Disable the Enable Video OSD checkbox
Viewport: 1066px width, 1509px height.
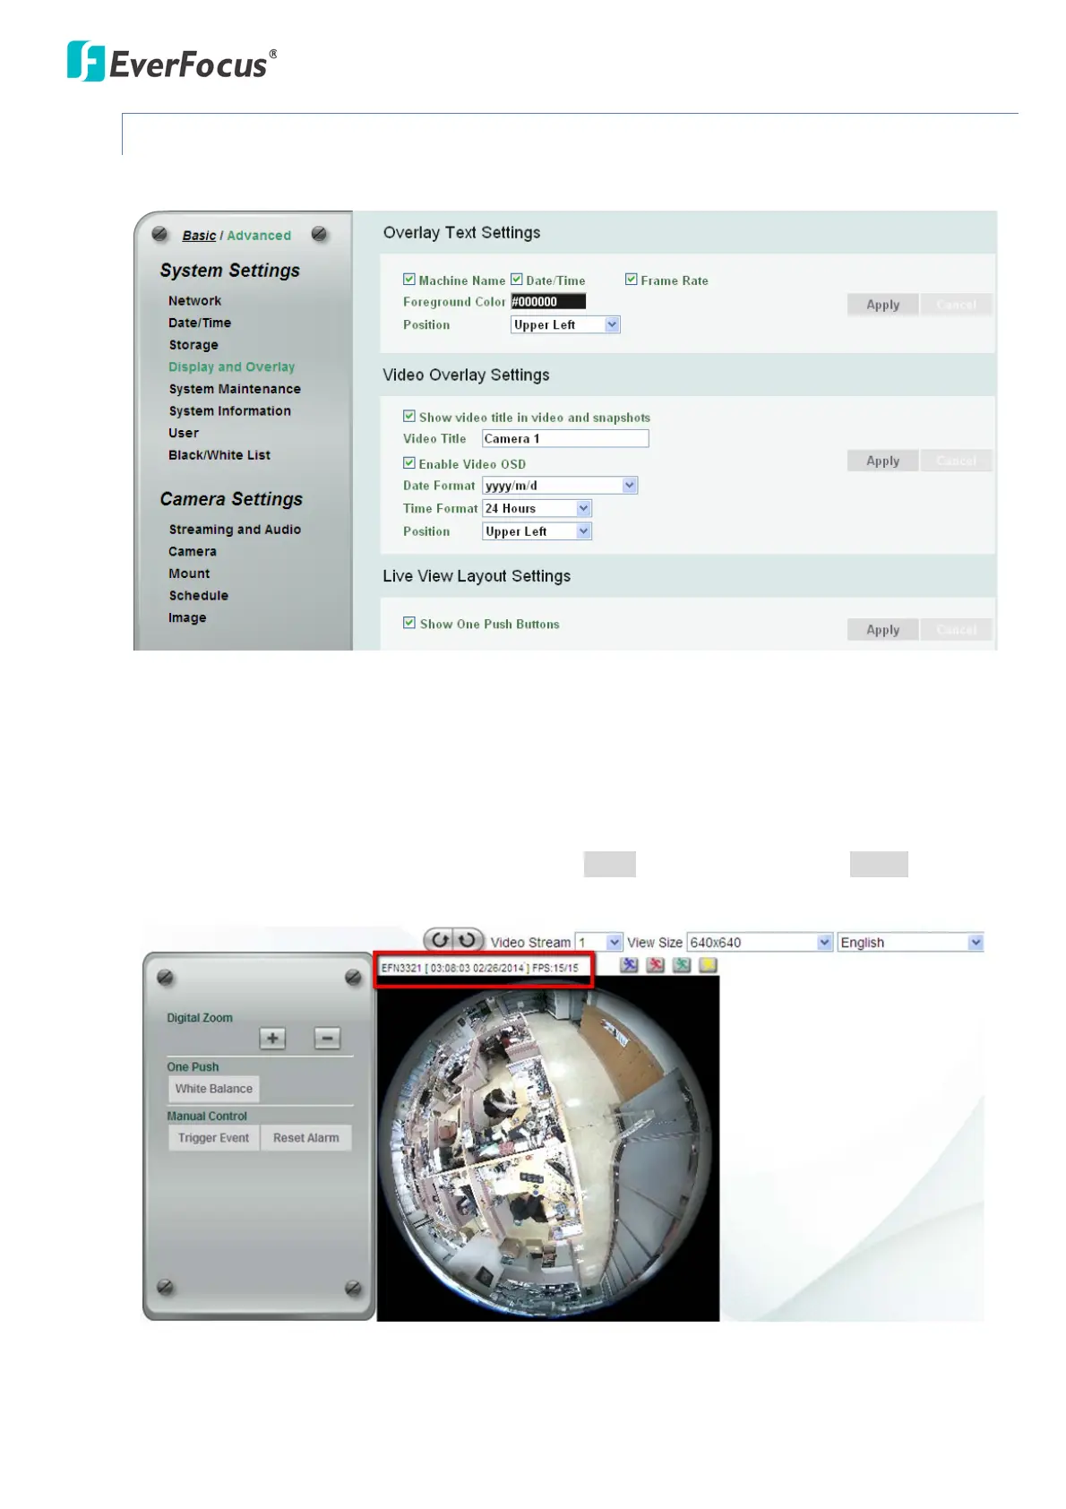[x=409, y=463]
